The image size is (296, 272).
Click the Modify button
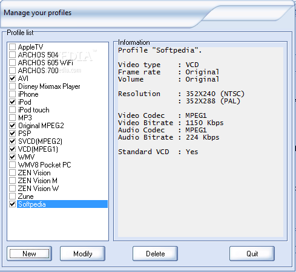tap(82, 253)
